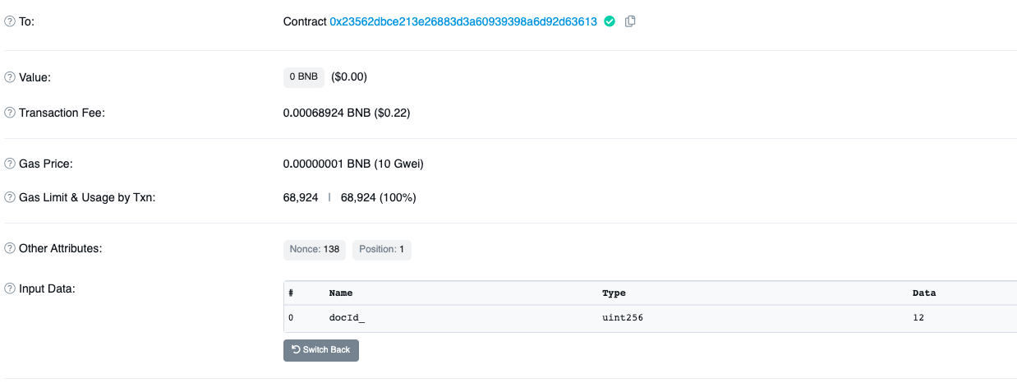Open help icon next to Gas Price:
The height and width of the screenshot is (383, 1017).
point(10,164)
